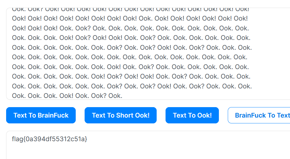Click the Text To BrainFuck button
This screenshot has height=159, width=290.
click(41, 115)
